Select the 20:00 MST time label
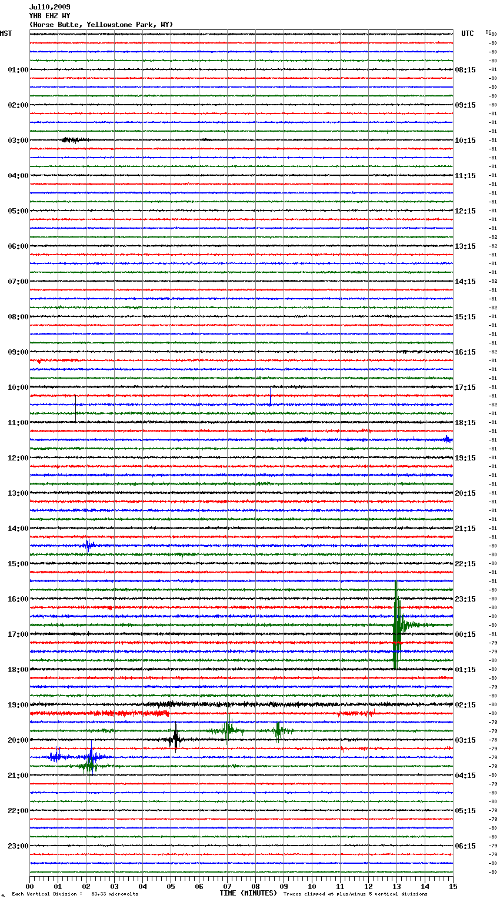 tap(18, 740)
